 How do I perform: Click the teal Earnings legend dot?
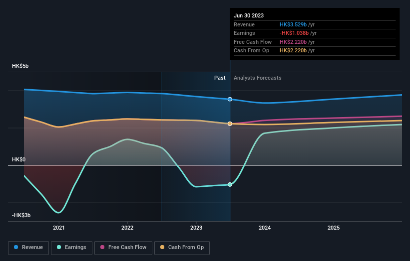[59, 247]
